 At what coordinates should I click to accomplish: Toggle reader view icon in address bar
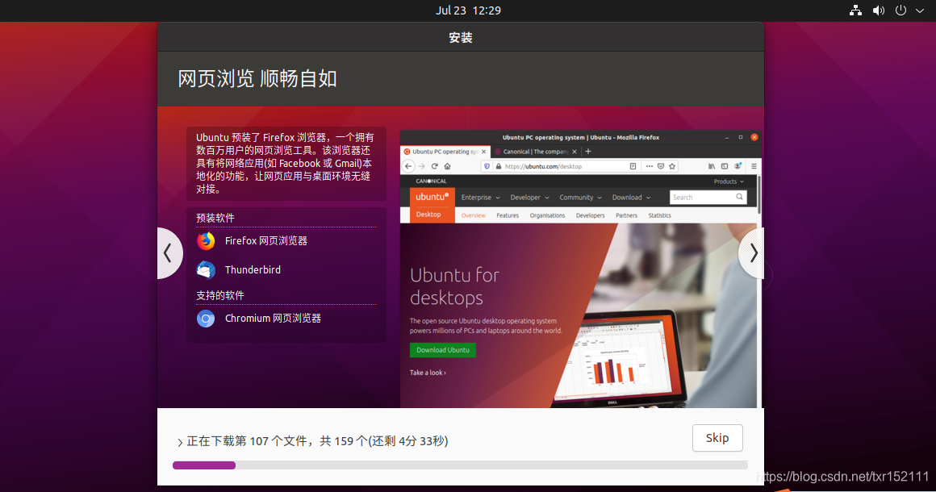click(x=633, y=166)
